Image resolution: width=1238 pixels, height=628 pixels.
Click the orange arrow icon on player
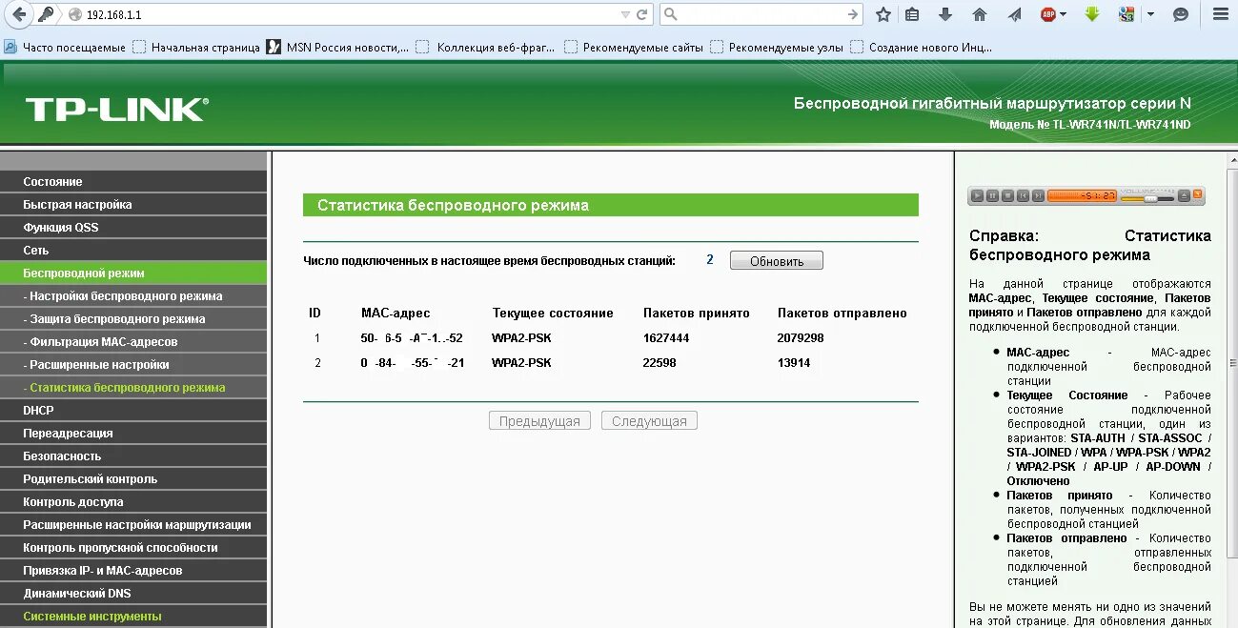click(x=1199, y=194)
